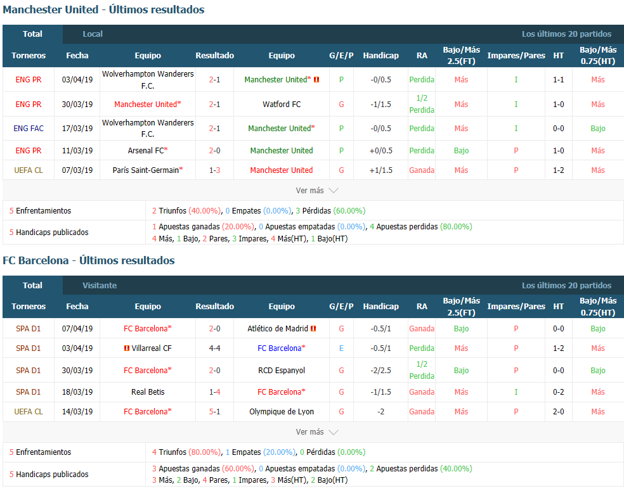The width and height of the screenshot is (624, 491).
Task: Open Olympique de Lyon team link
Action: [x=282, y=411]
